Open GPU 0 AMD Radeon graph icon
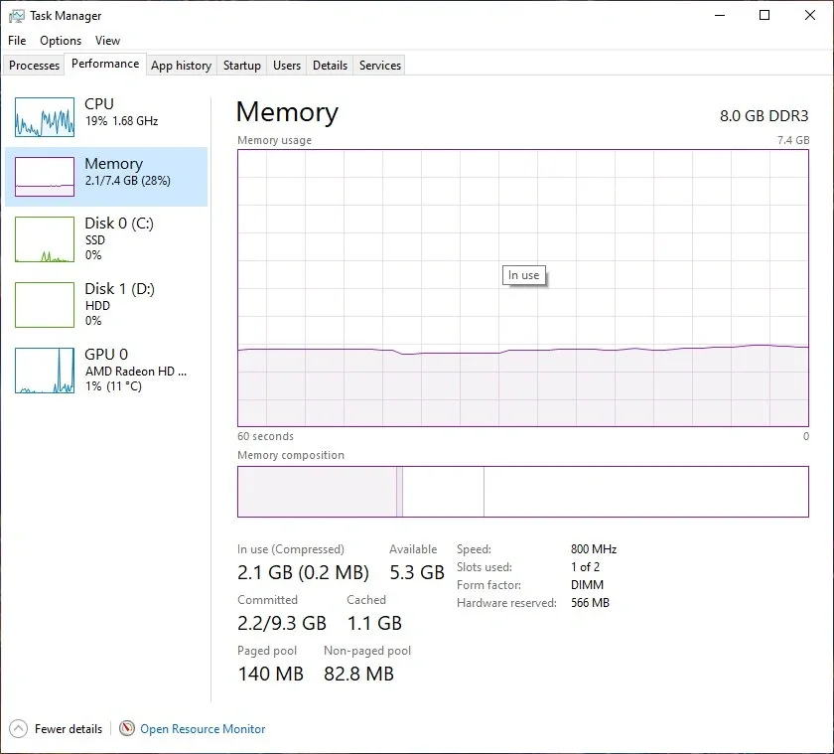 tap(45, 371)
